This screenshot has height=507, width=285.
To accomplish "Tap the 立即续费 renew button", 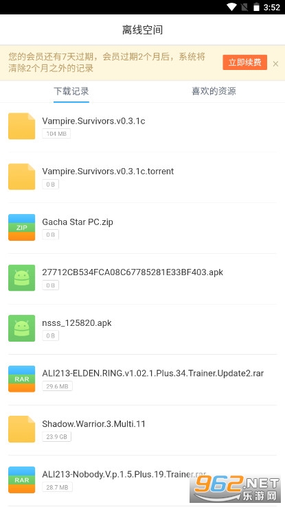I will pyautogui.click(x=245, y=62).
